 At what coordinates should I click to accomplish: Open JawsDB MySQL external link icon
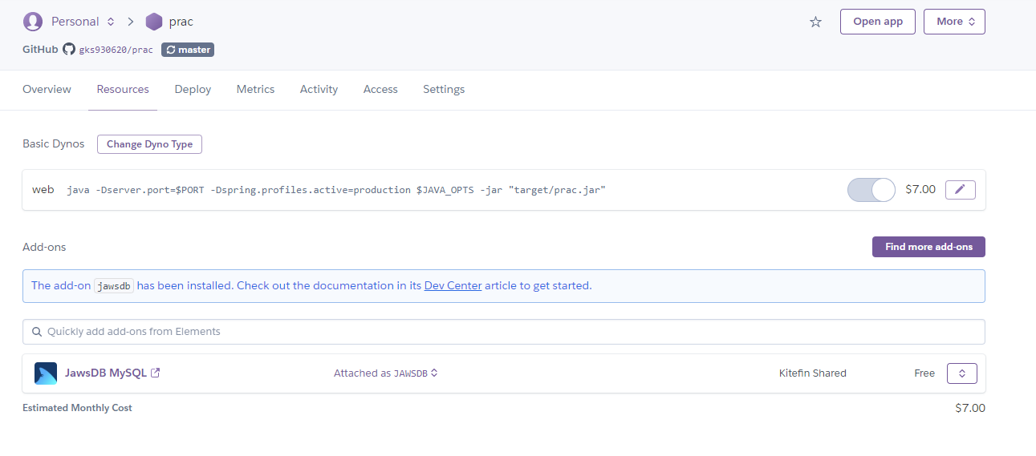[x=156, y=373]
